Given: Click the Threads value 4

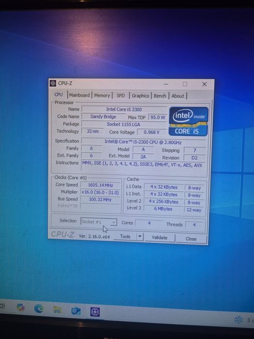Looking at the screenshot, I should 194,225.
